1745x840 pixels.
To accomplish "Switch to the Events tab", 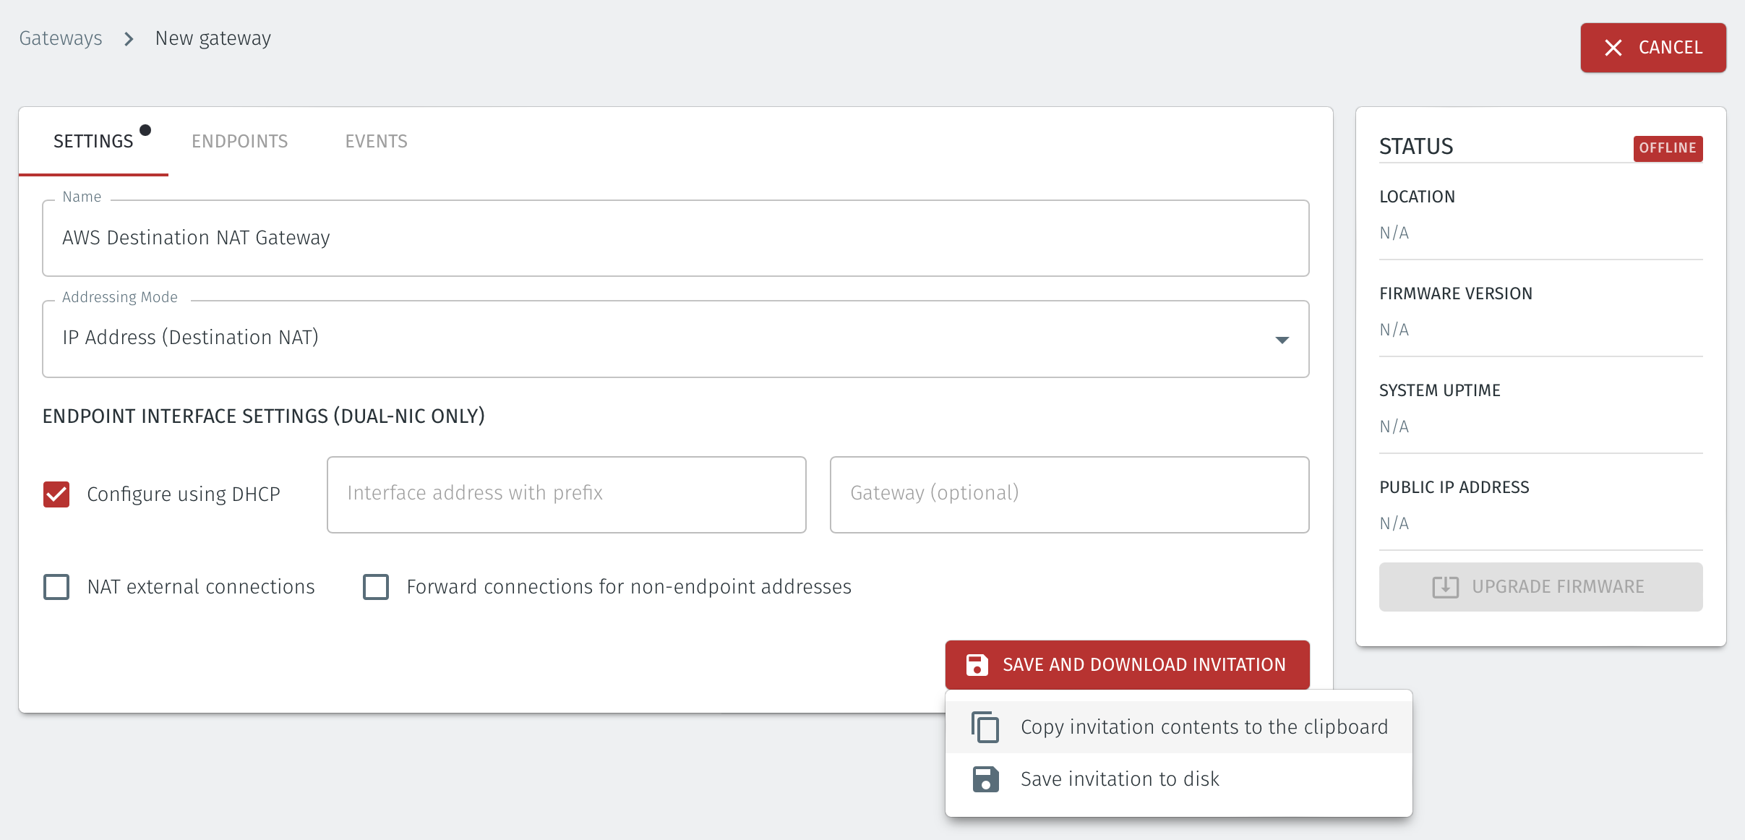I will 376,142.
